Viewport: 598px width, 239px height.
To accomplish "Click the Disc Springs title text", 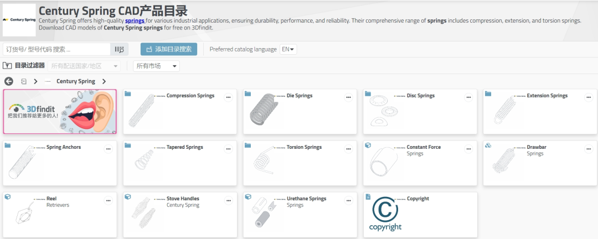I will pyautogui.click(x=421, y=96).
